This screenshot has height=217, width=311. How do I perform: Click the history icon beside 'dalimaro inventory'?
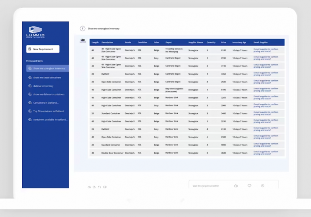[x=30, y=86]
